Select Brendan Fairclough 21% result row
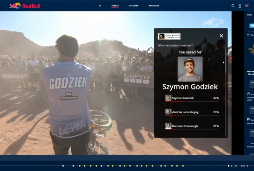254x171 pixels. (x=192, y=126)
